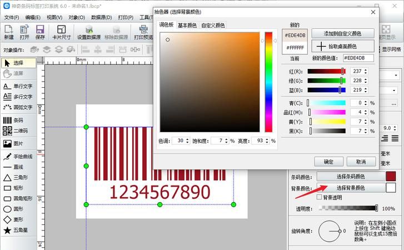This screenshot has height=250, width=404.
Task: Click the Open (打开) toolbar icon
Action: click(x=24, y=32)
